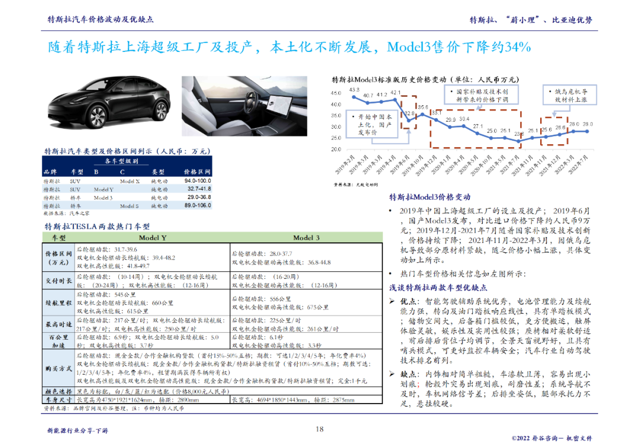
Task: Click the source note 数据来源:汽车之家
Action: [66, 213]
